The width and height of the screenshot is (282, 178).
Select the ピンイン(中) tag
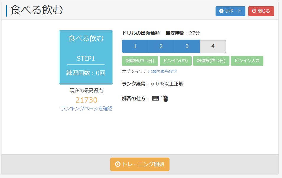[x=176, y=61]
